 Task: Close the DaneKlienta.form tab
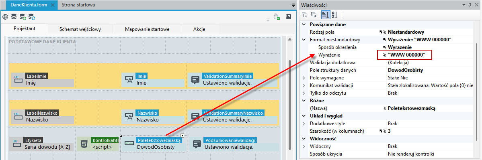53,5
